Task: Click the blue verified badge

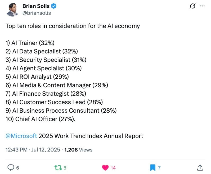Action: 54,6
